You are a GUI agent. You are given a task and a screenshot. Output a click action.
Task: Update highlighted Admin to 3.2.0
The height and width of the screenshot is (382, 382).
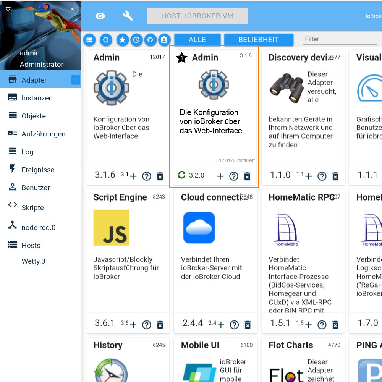(x=182, y=175)
